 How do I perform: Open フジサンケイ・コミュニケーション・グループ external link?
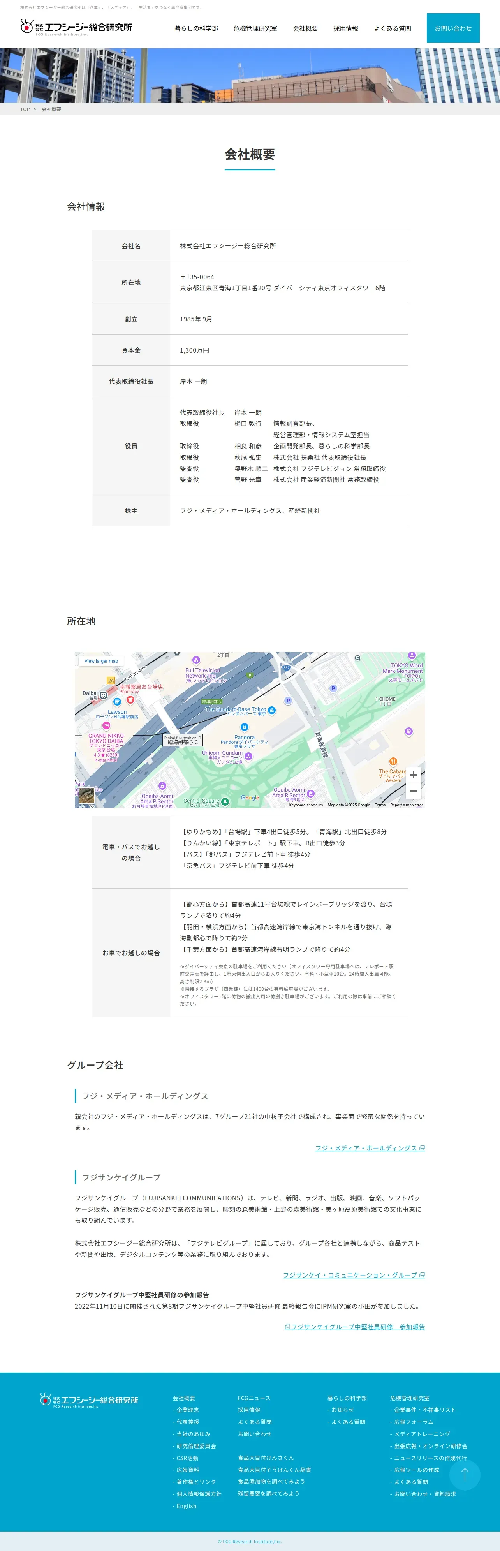tap(354, 1275)
